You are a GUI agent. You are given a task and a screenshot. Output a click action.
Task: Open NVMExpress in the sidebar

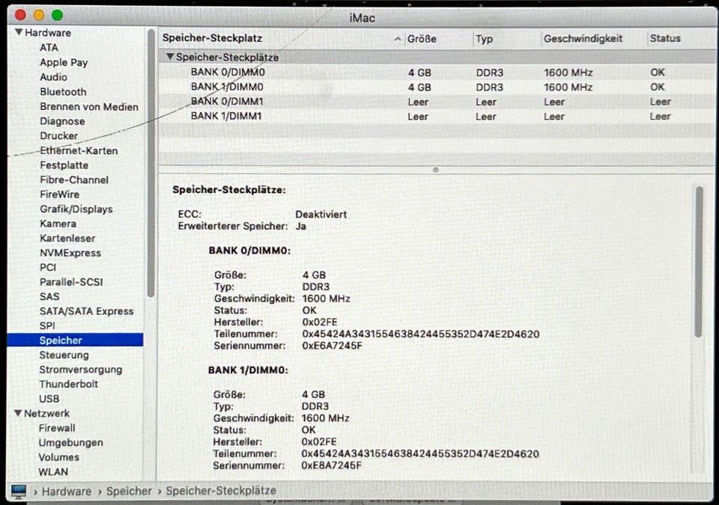[70, 253]
